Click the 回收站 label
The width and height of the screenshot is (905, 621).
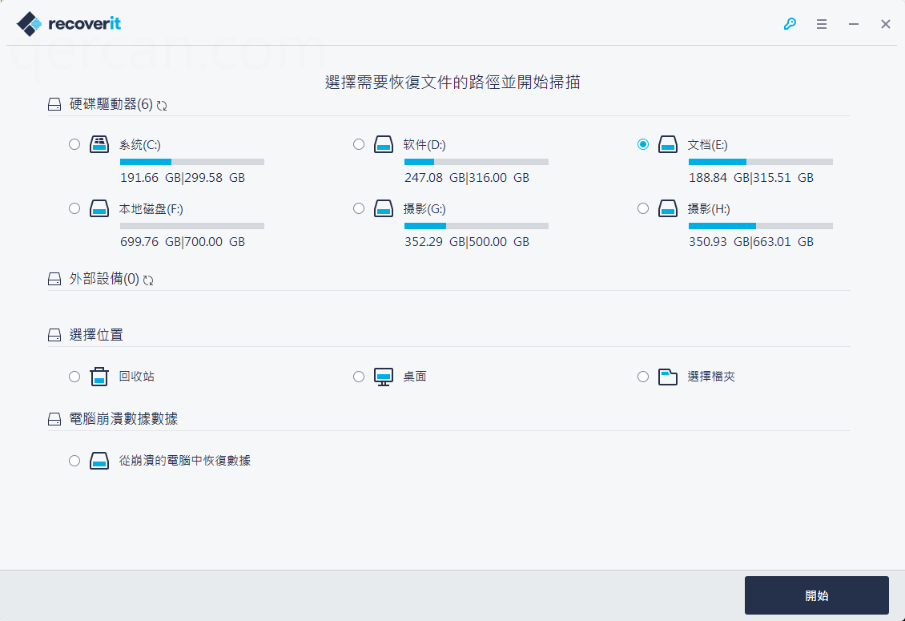137,377
